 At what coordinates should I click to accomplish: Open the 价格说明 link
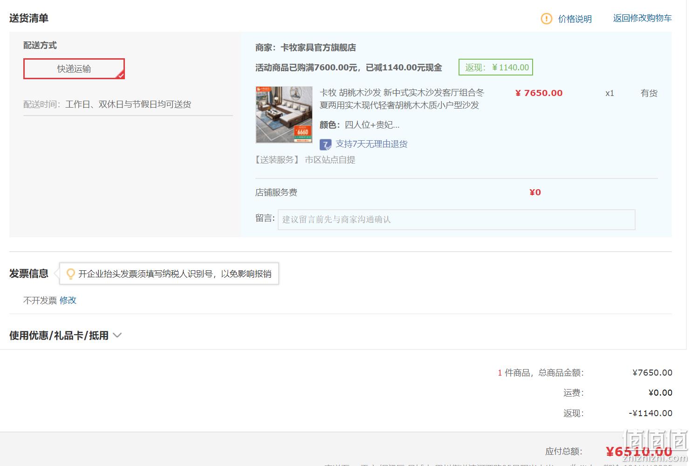(x=575, y=19)
